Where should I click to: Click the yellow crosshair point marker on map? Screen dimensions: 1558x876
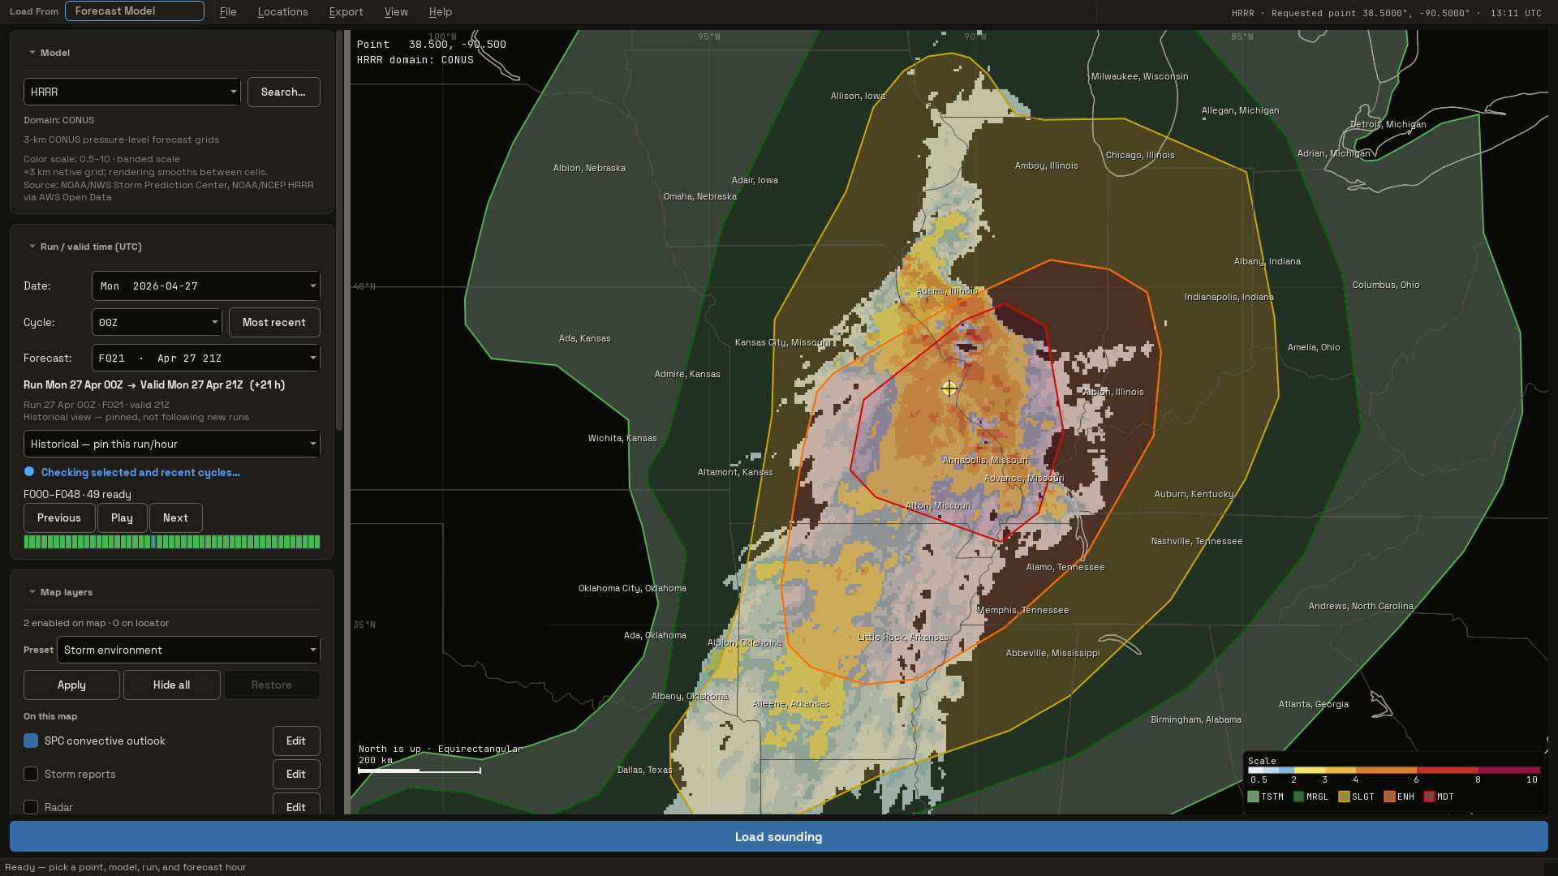pos(949,389)
